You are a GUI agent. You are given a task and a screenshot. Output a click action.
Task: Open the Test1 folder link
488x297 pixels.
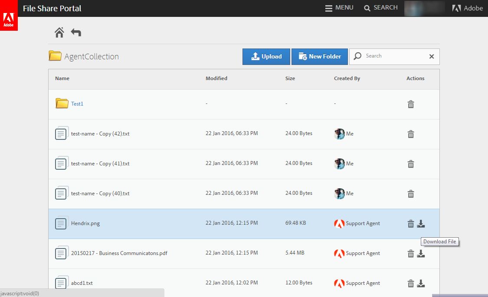click(77, 104)
